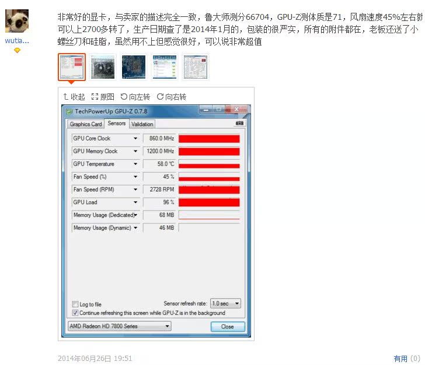This screenshot has height=365, width=425.
Task: Click the GPU-Z title bar app icon
Action: point(69,111)
